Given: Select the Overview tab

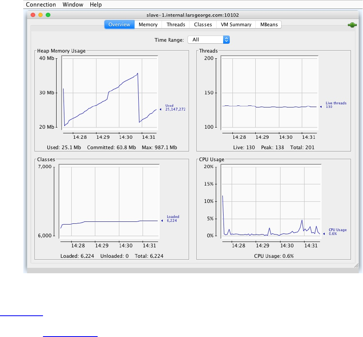Looking at the screenshot, I should [119, 25].
